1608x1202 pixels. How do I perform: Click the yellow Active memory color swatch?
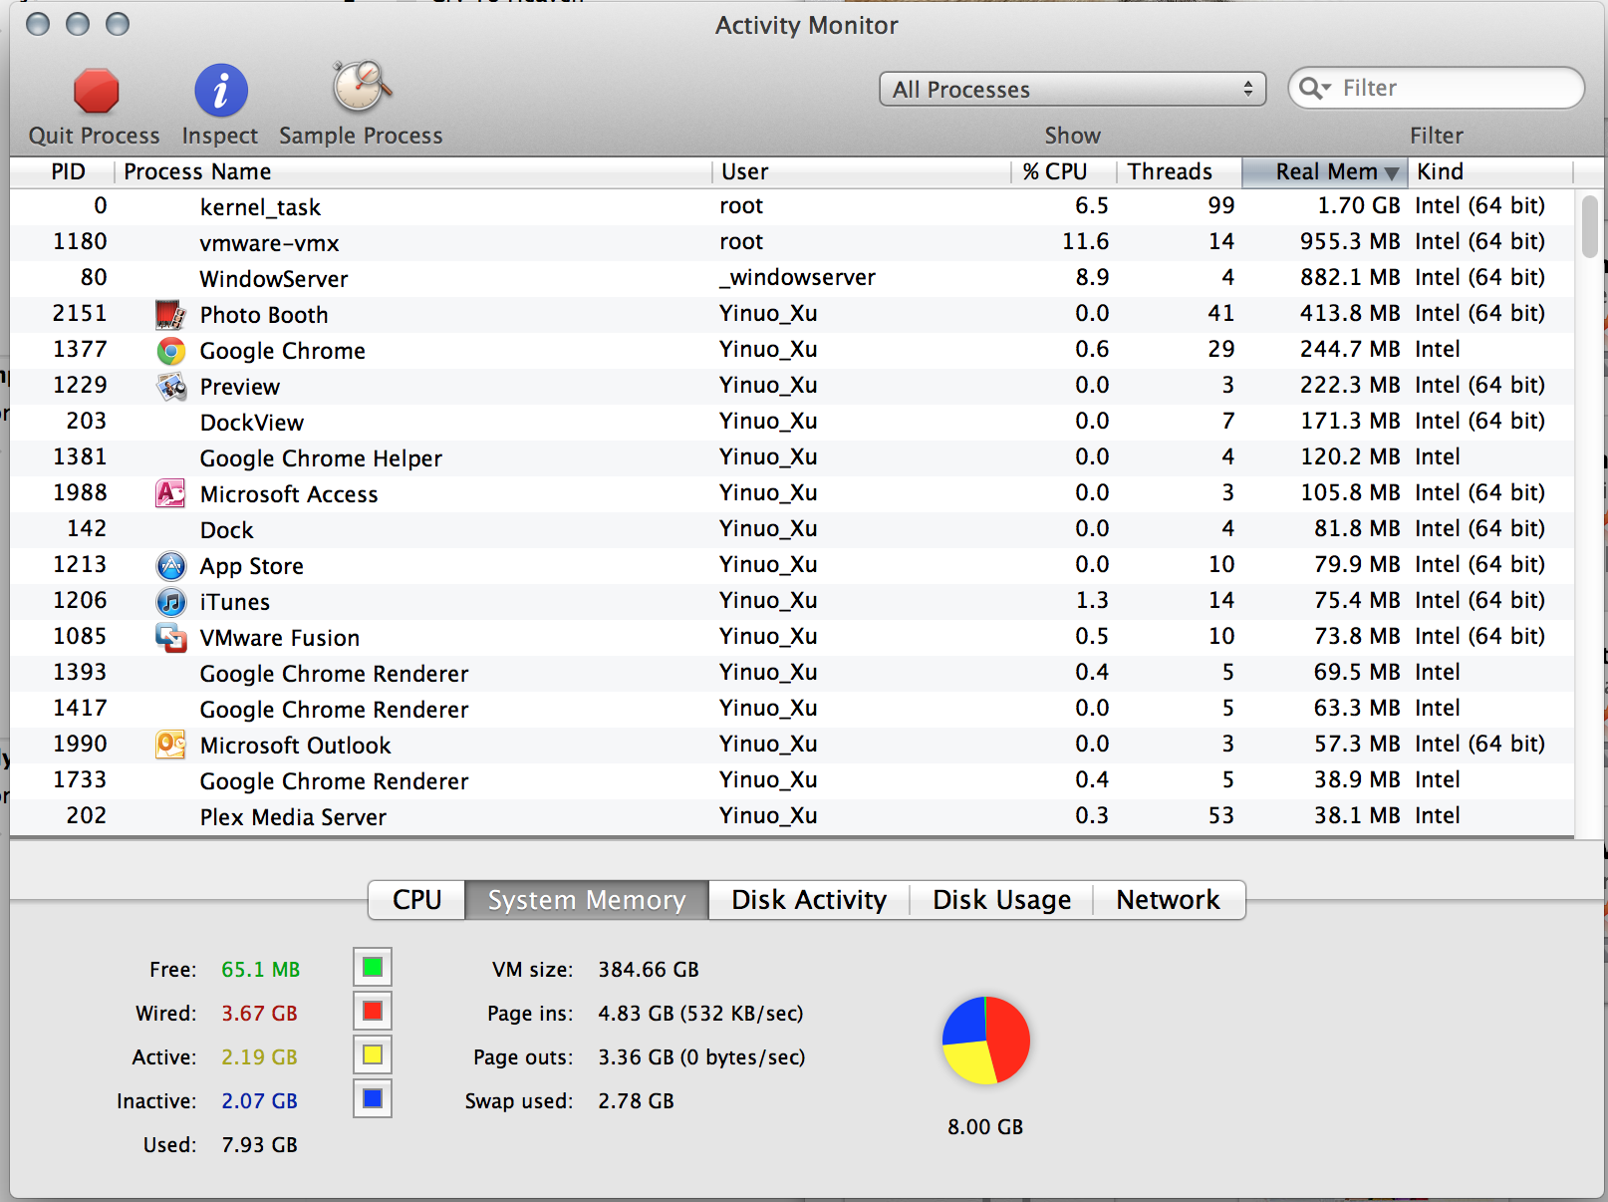click(373, 1054)
